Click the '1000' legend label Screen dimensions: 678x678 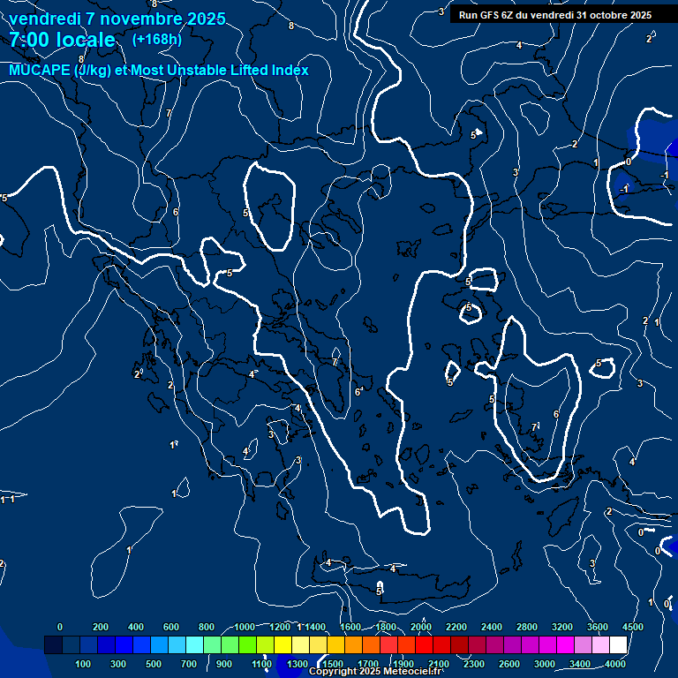click(245, 627)
